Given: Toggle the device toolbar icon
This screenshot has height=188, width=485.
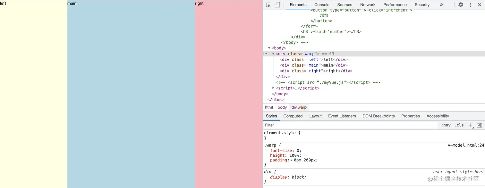Looking at the screenshot, I should click(277, 5).
